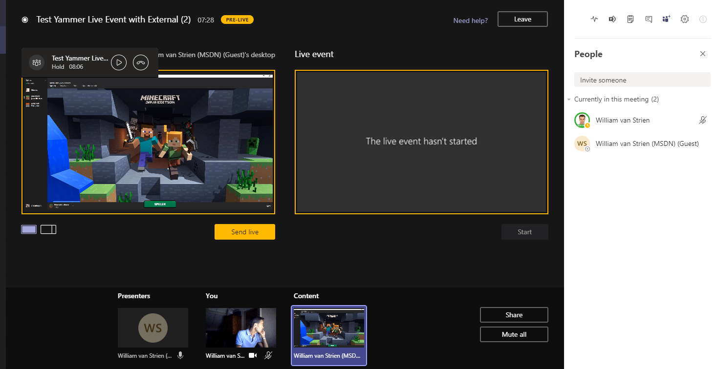Image resolution: width=717 pixels, height=369 pixels.
Task: Select single content layout
Action: point(29,229)
